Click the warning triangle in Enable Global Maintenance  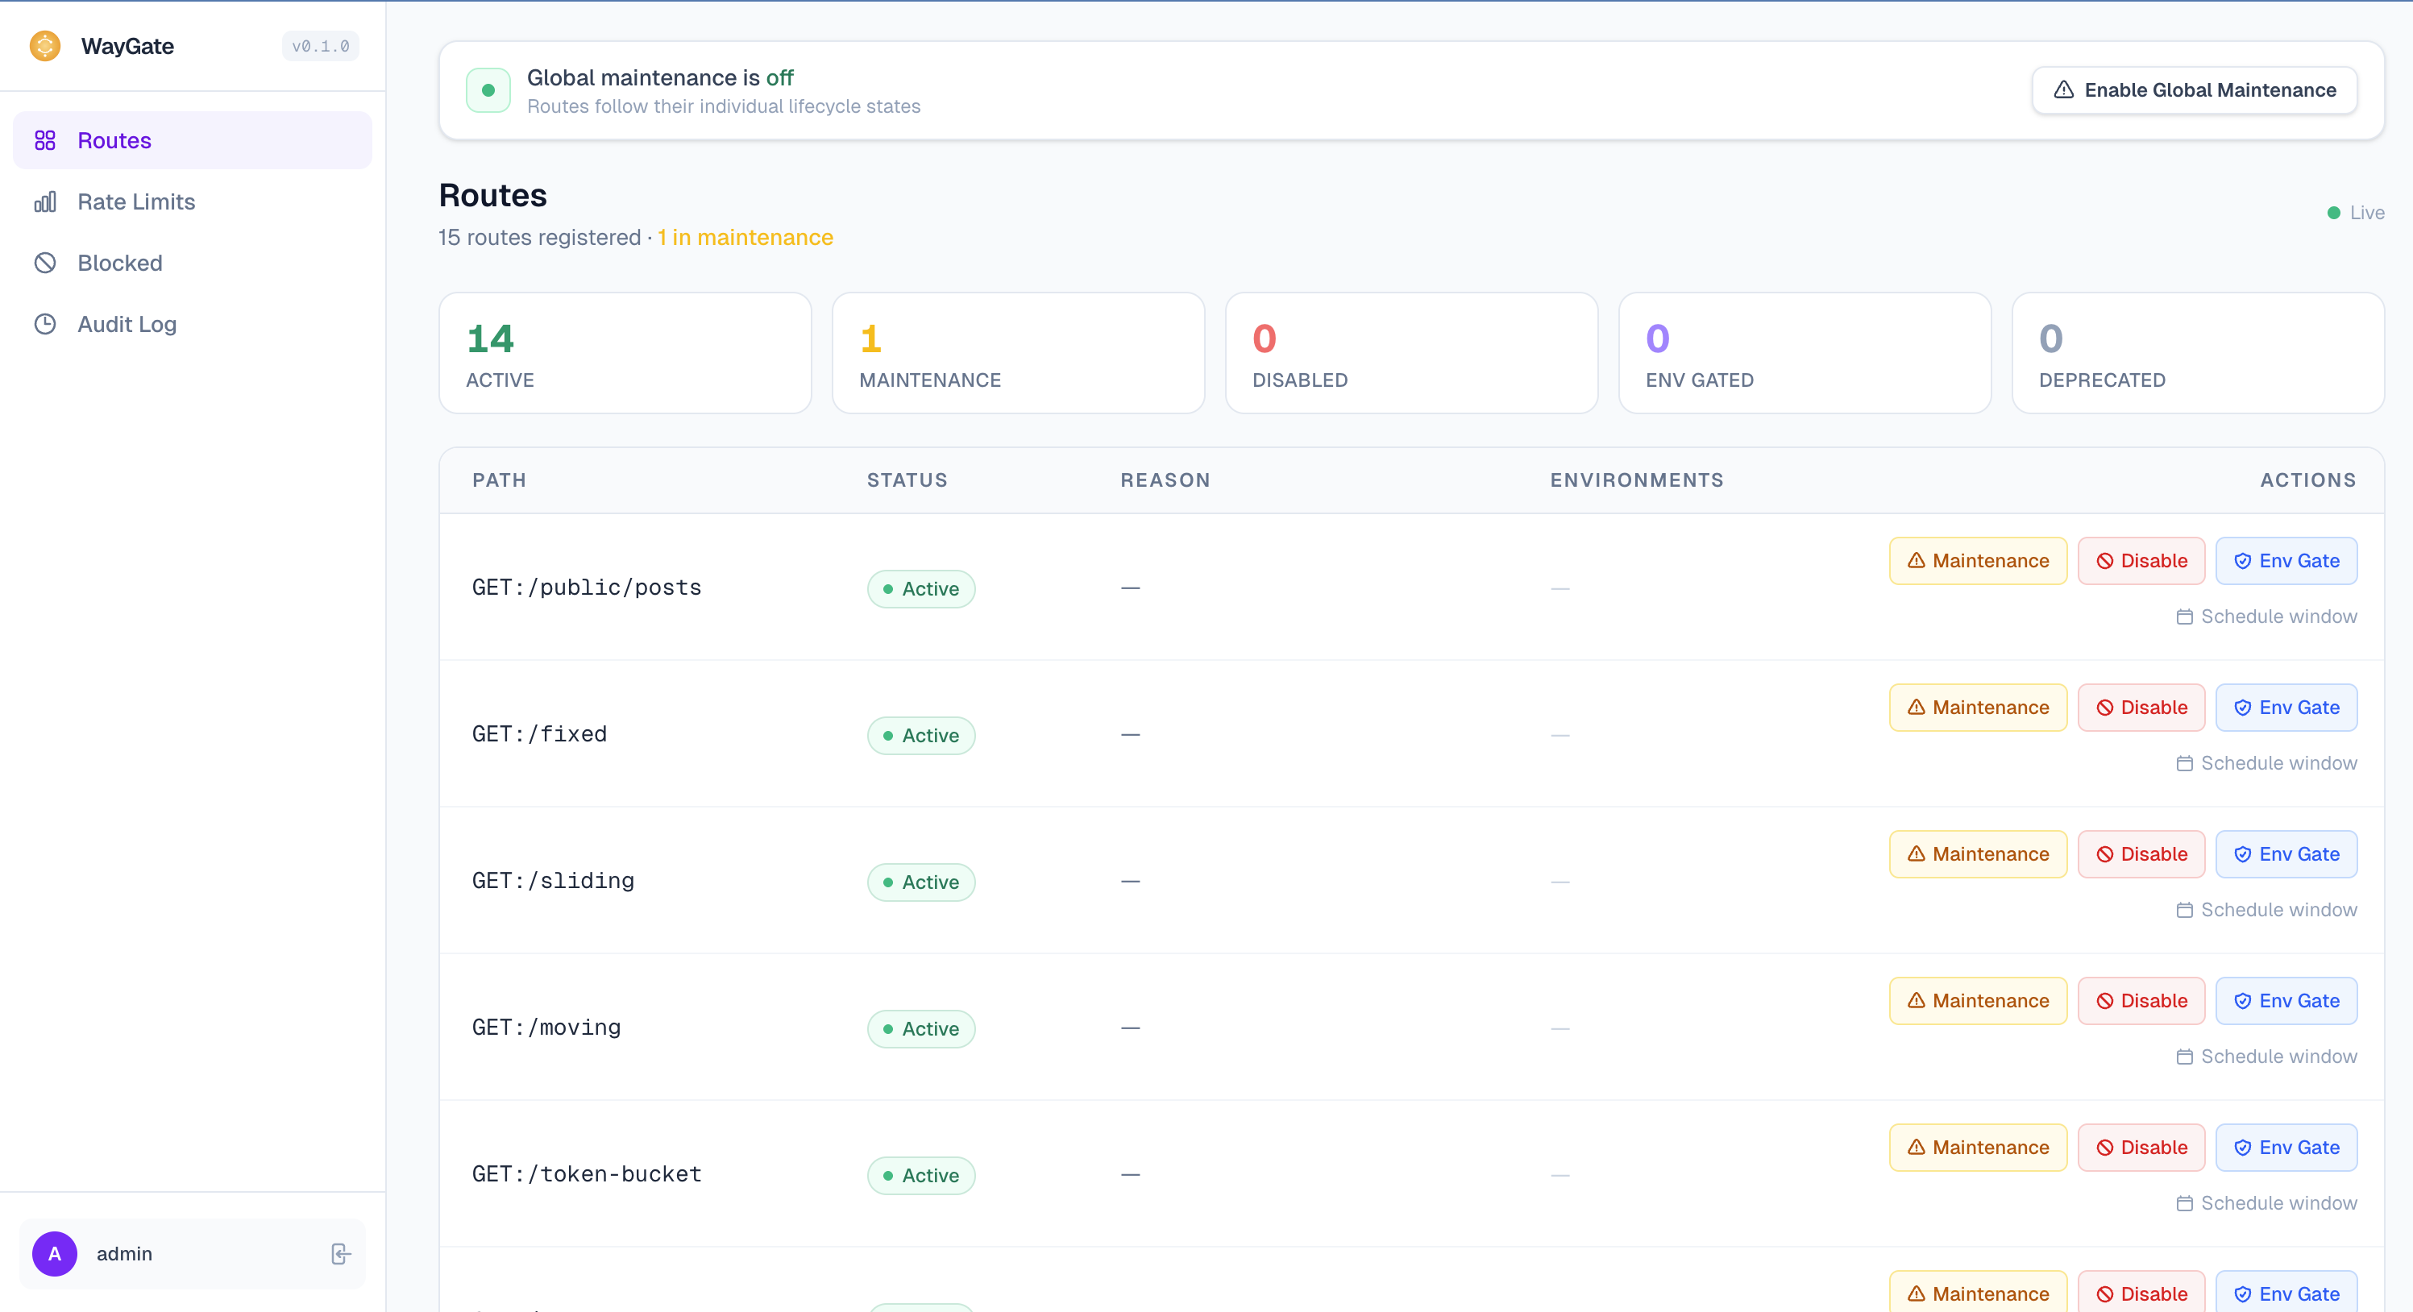coord(2065,90)
